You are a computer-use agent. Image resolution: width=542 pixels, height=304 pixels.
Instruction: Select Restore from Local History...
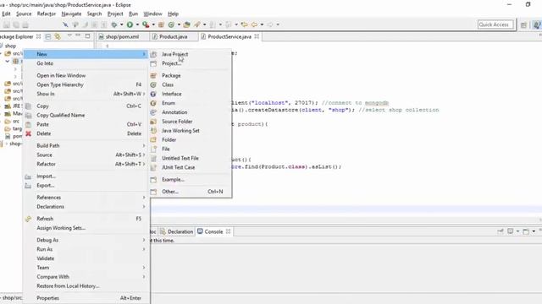click(86, 286)
